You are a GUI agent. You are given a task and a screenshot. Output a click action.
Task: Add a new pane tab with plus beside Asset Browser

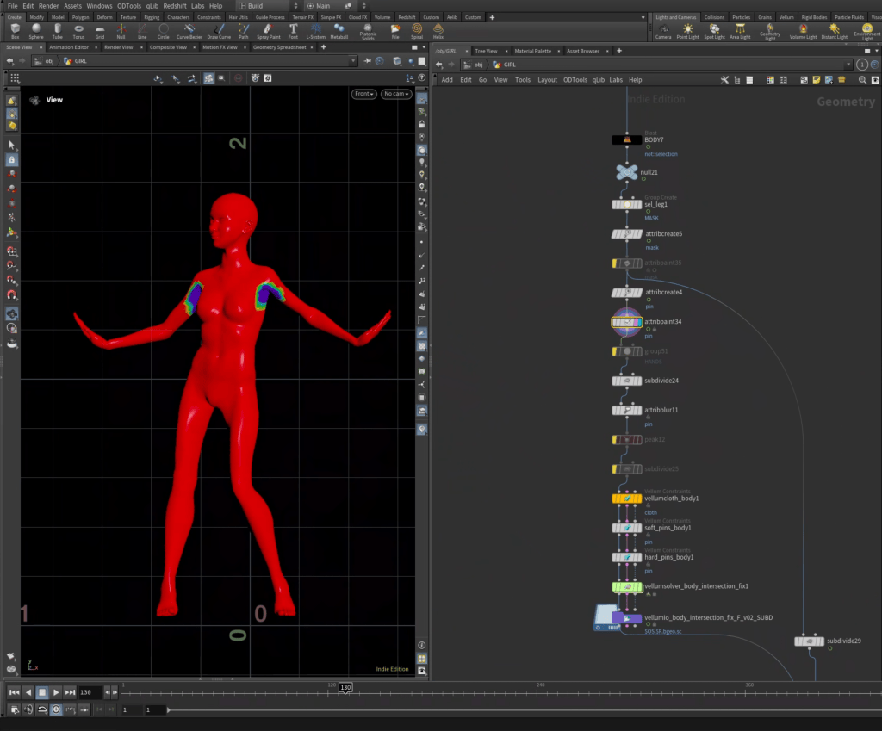[x=619, y=51]
